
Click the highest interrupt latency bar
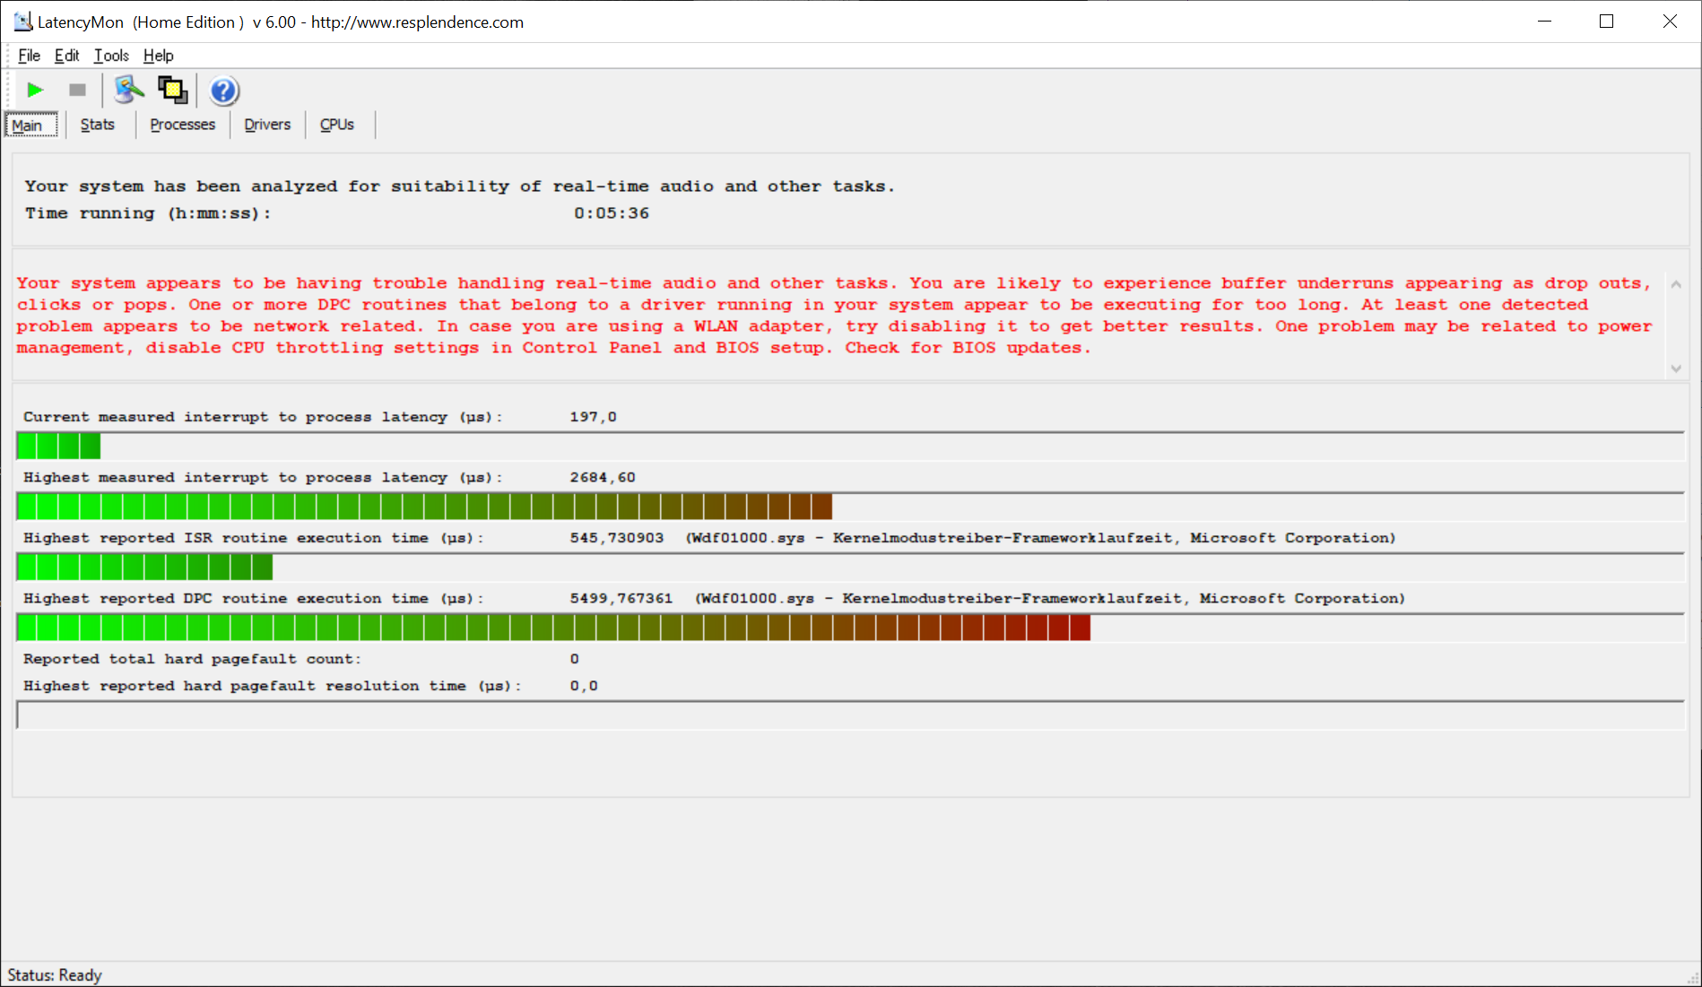(x=850, y=506)
